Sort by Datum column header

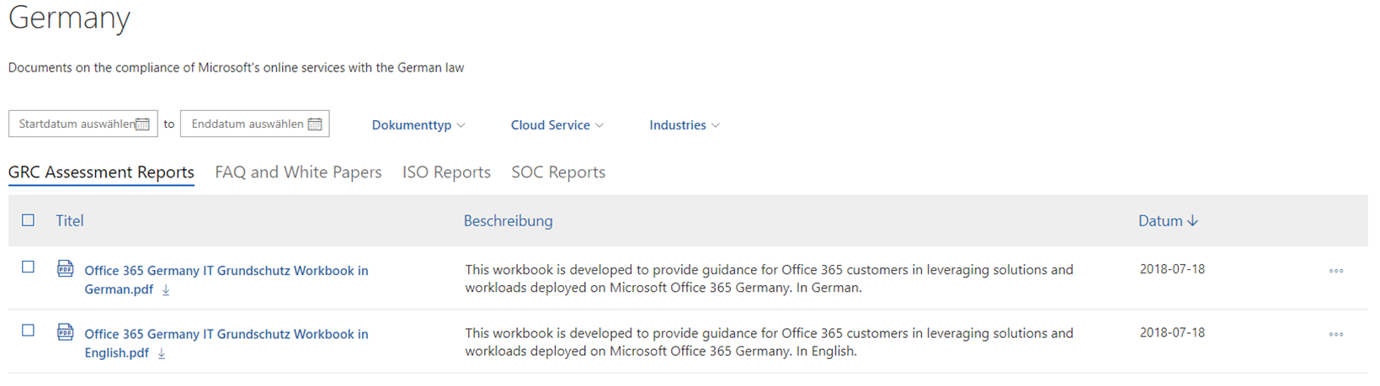point(1160,221)
